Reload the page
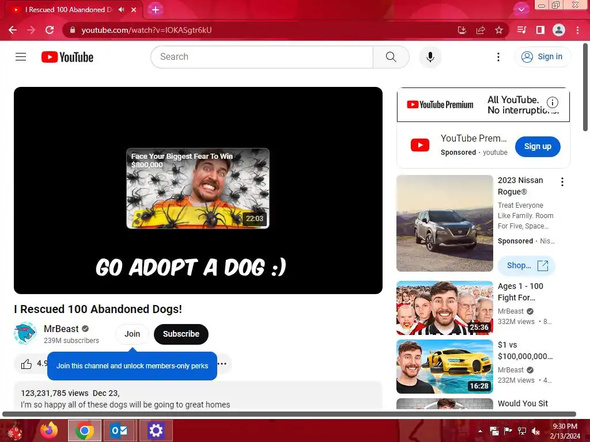This screenshot has height=442, width=590. 50,30
